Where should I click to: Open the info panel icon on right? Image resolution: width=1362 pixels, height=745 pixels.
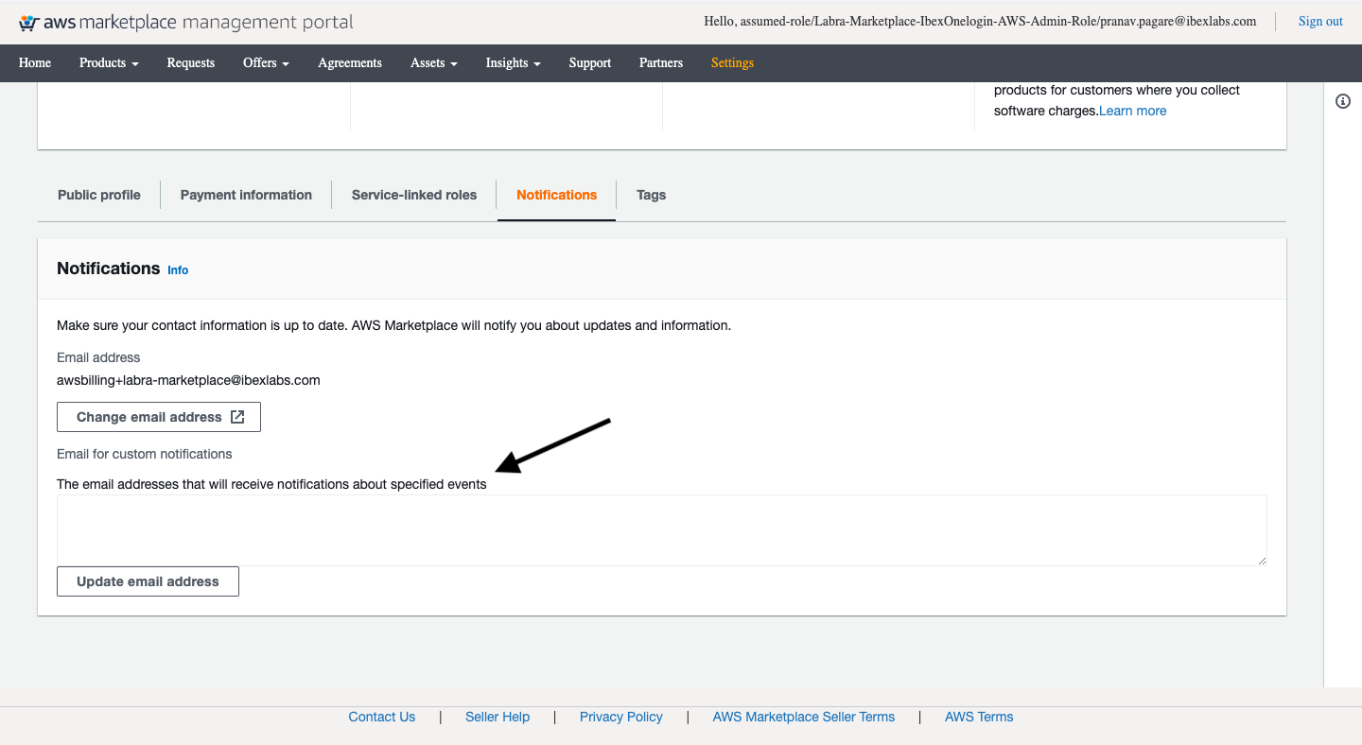point(1342,101)
